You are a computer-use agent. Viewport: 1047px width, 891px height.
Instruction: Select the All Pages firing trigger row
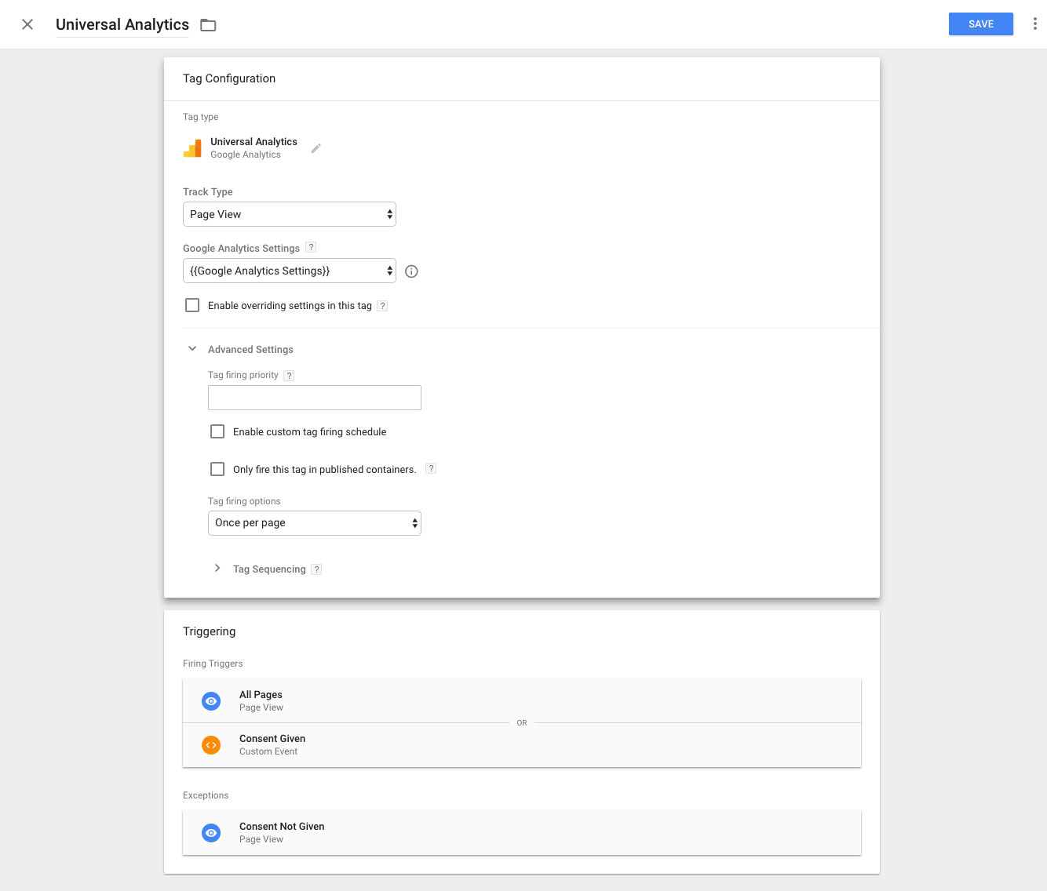click(x=522, y=701)
